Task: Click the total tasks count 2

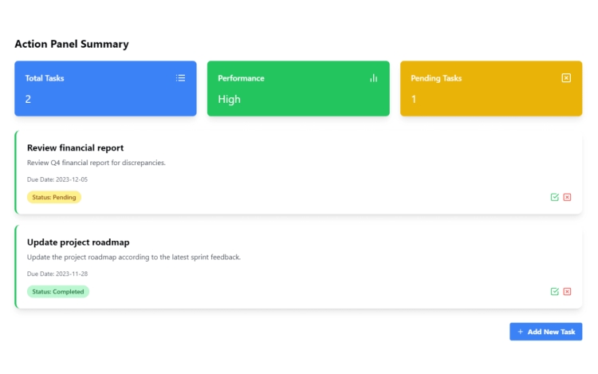Action: pyautogui.click(x=28, y=100)
